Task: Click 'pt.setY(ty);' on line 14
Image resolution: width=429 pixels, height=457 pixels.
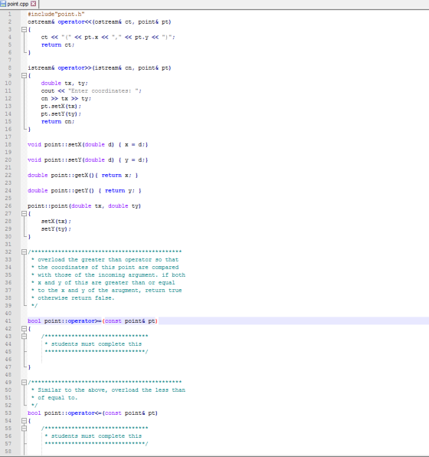Action: (61, 114)
